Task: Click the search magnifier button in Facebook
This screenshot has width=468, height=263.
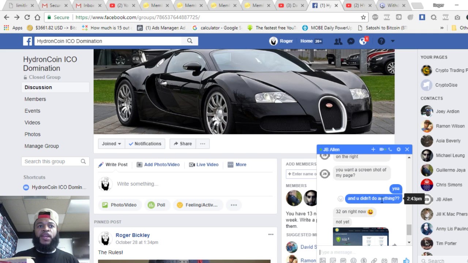Action: click(x=190, y=41)
